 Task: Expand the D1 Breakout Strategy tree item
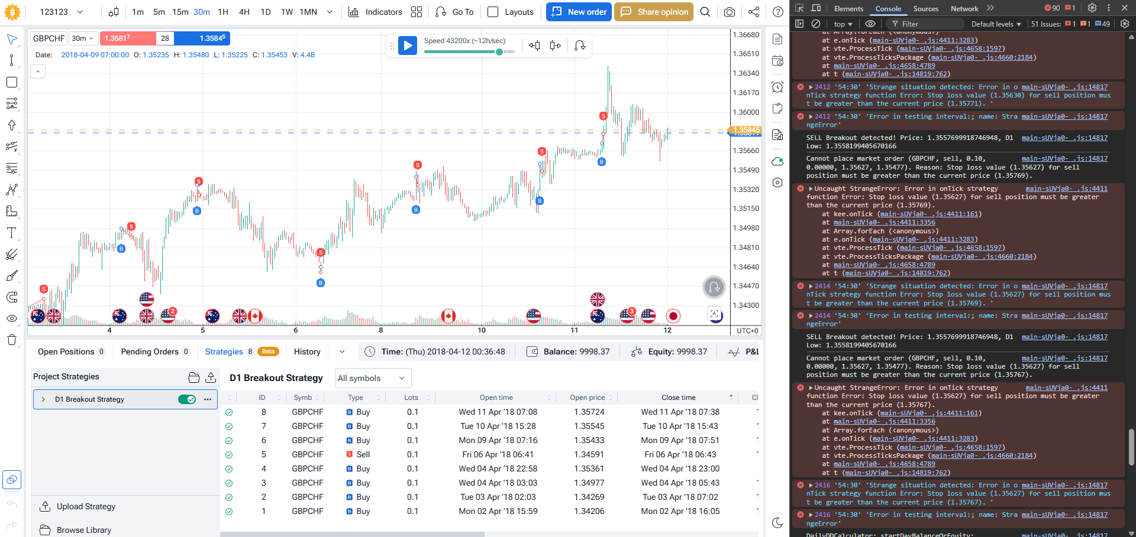tap(43, 399)
